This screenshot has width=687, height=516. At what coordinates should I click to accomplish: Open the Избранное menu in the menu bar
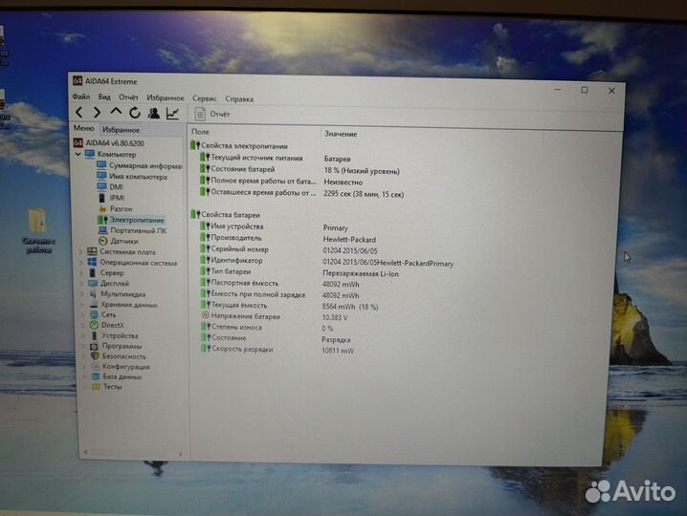click(x=166, y=97)
